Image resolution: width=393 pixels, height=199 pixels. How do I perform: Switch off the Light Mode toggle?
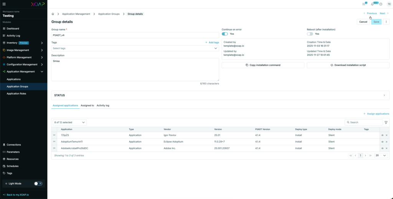(38, 184)
